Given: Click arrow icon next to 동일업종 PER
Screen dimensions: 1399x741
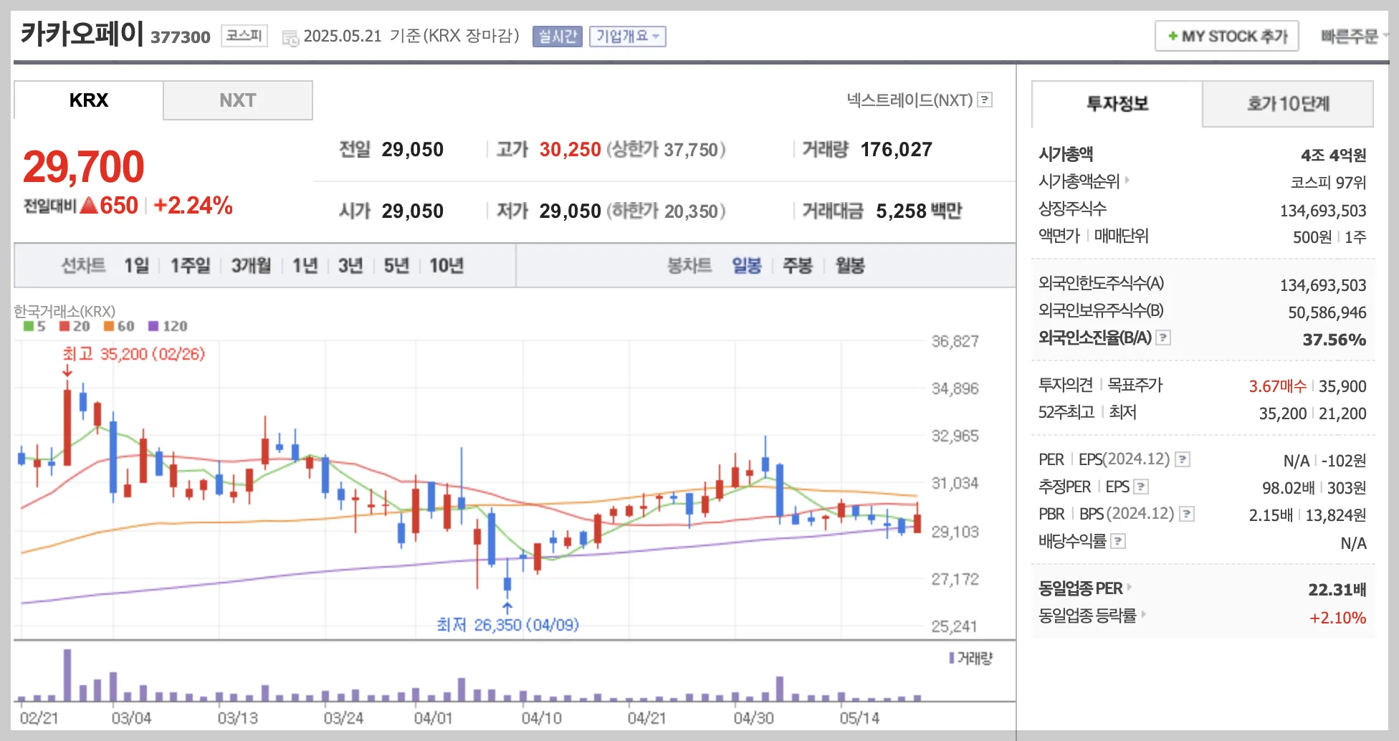Looking at the screenshot, I should pyautogui.click(x=1130, y=587).
